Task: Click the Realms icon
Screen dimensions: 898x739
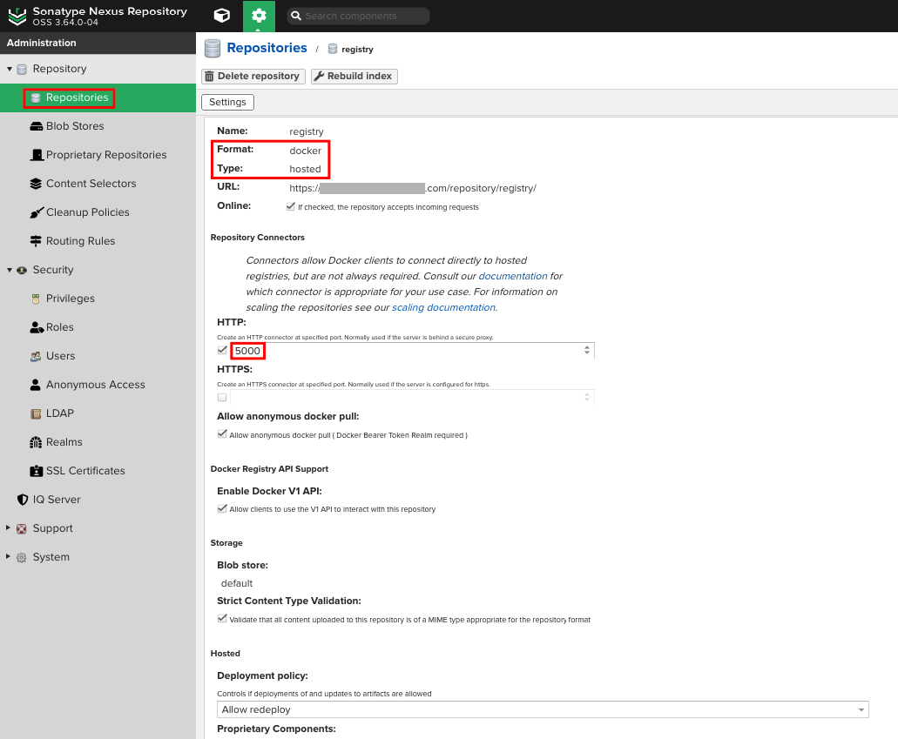Action: click(36, 442)
